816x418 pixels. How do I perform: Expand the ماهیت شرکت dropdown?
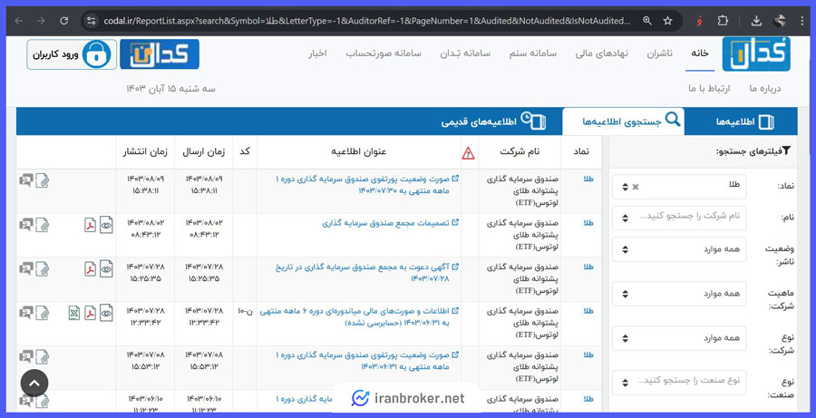[679, 294]
